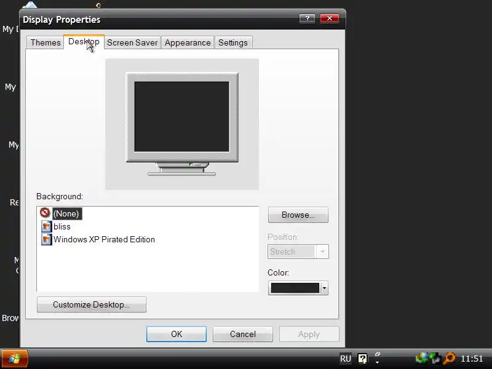This screenshot has width=492, height=369.
Task: Click the black Color swatch
Action: tap(295, 288)
